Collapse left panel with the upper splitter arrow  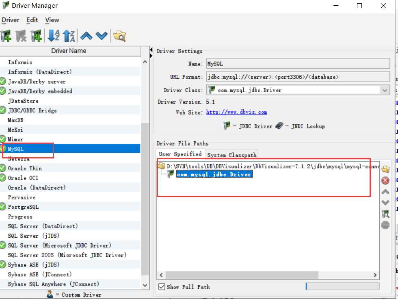151,49
